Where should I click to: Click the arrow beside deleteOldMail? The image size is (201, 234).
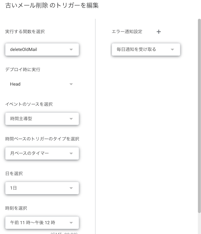tap(71, 50)
